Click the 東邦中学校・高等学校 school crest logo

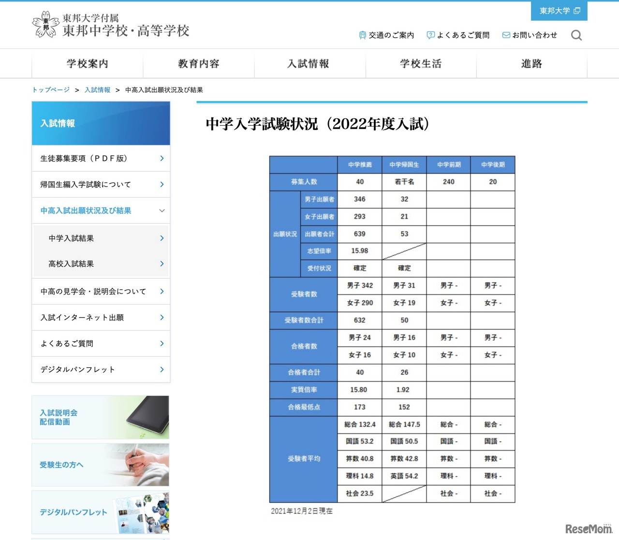click(45, 25)
